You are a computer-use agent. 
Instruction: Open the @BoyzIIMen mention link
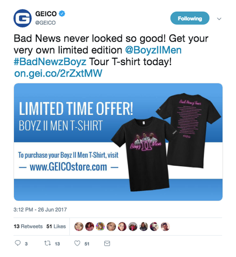pos(153,50)
